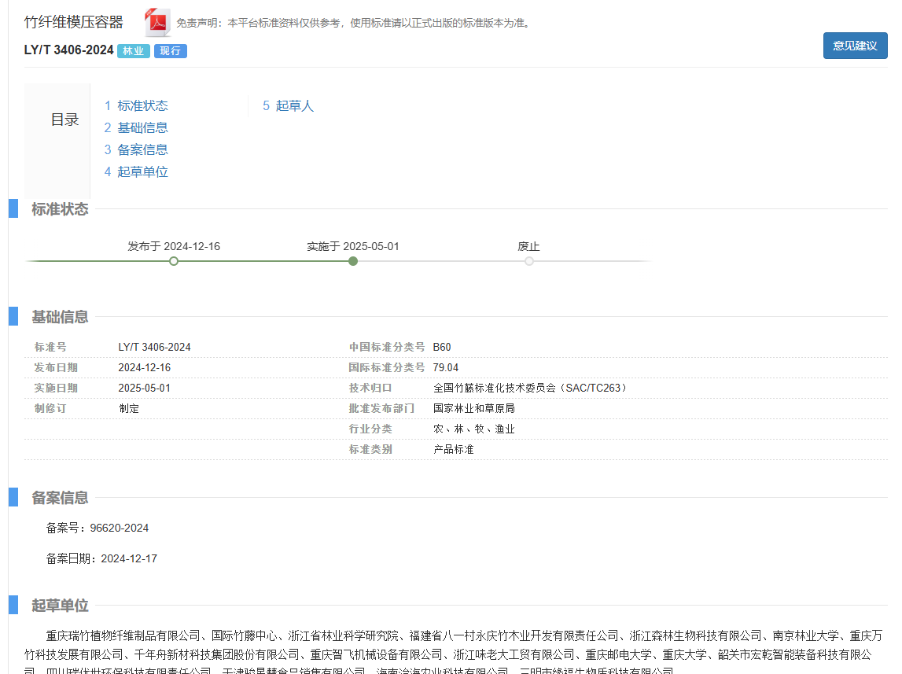Screen dimensions: 902x674
Task: Click the 农、林、牧、渔业 industry value
Action: click(x=474, y=429)
